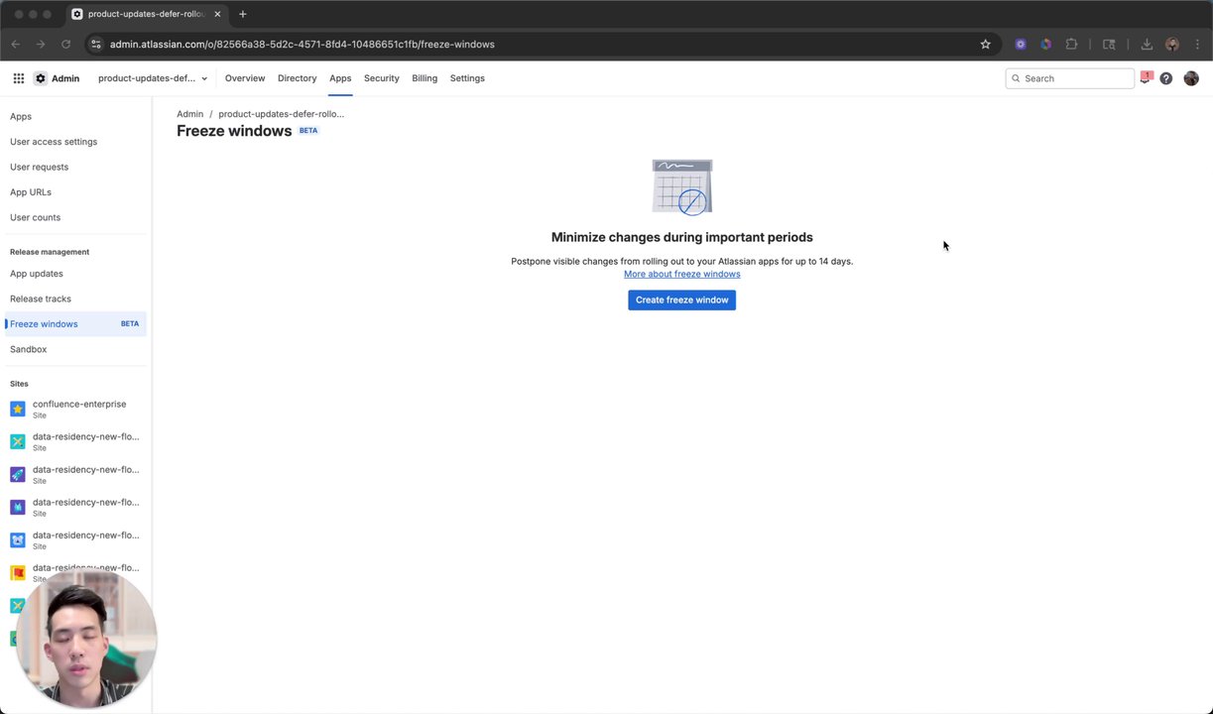Open the help question mark icon
The height and width of the screenshot is (714, 1213).
pos(1166,78)
